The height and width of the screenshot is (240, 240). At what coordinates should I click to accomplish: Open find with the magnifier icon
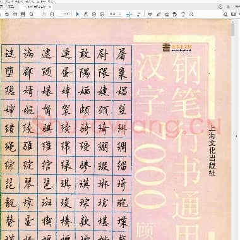[32, 15]
